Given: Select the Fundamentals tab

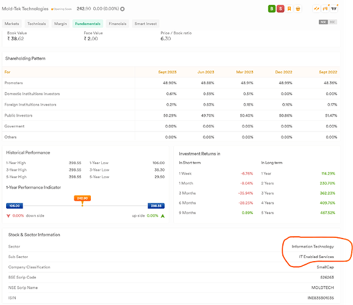Looking at the screenshot, I should [88, 24].
